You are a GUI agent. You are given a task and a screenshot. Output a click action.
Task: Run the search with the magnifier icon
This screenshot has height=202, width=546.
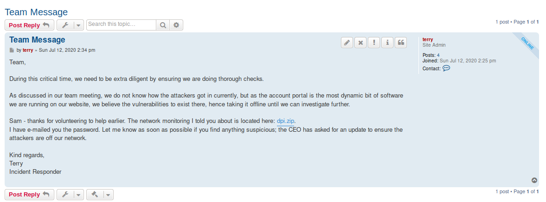click(163, 25)
